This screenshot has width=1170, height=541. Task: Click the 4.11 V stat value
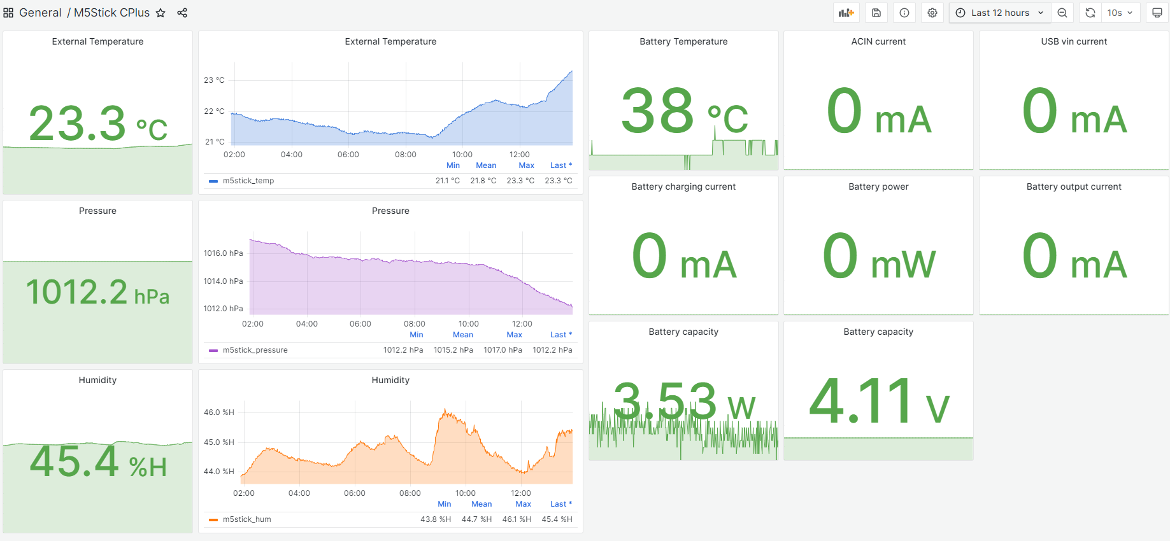(879, 401)
